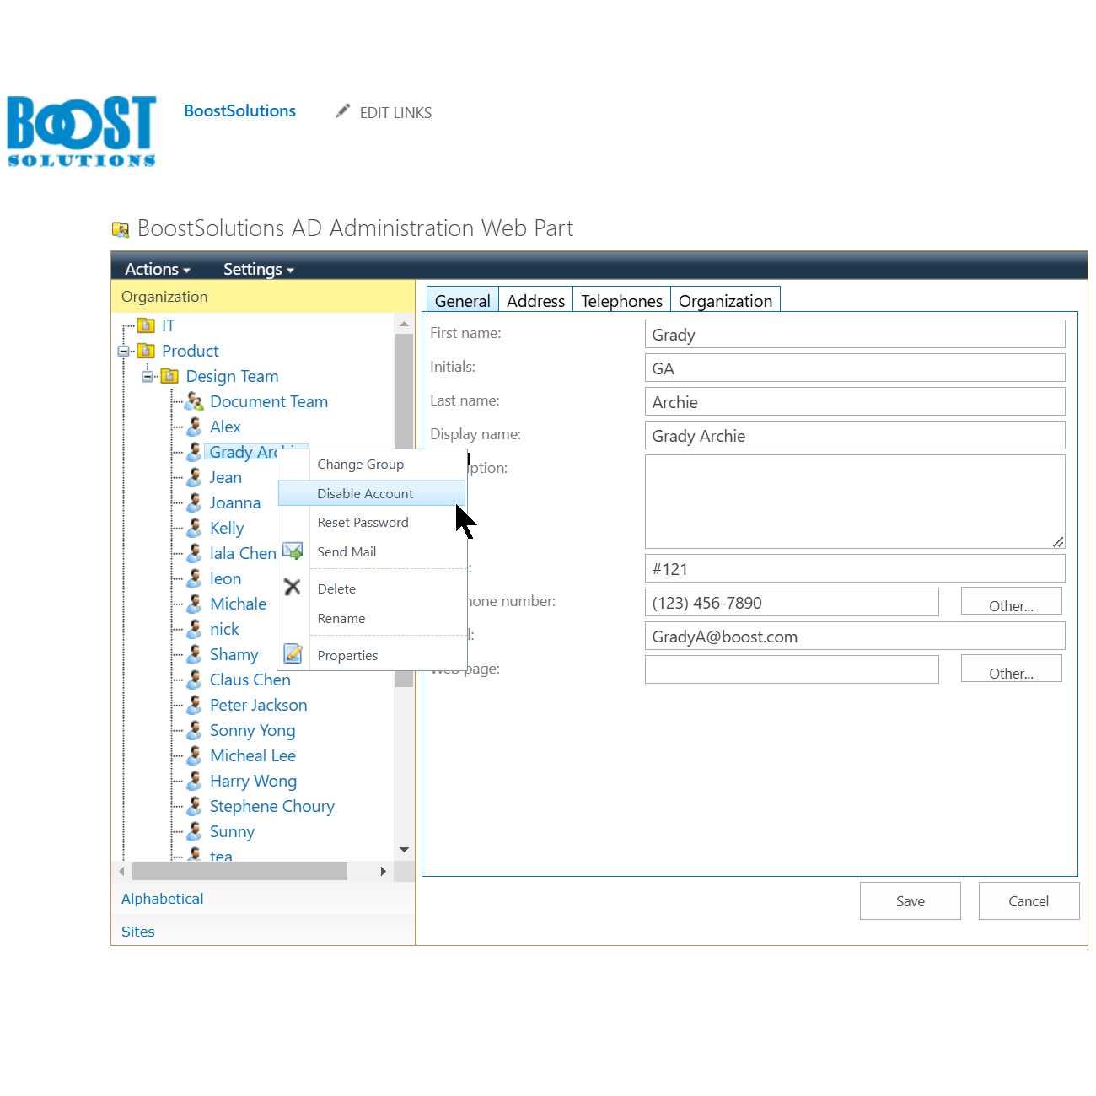Click the user icon next to Harry Wong
The height and width of the screenshot is (1096, 1096).
pyautogui.click(x=194, y=781)
